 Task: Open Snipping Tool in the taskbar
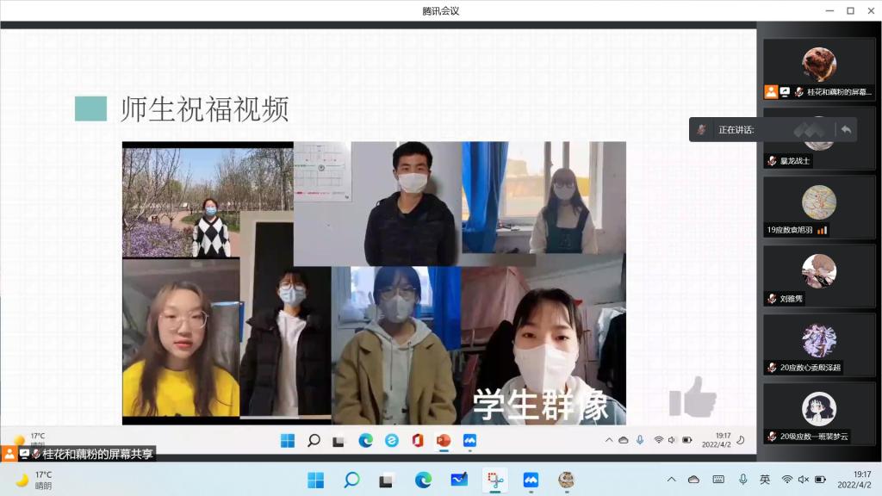click(x=494, y=480)
